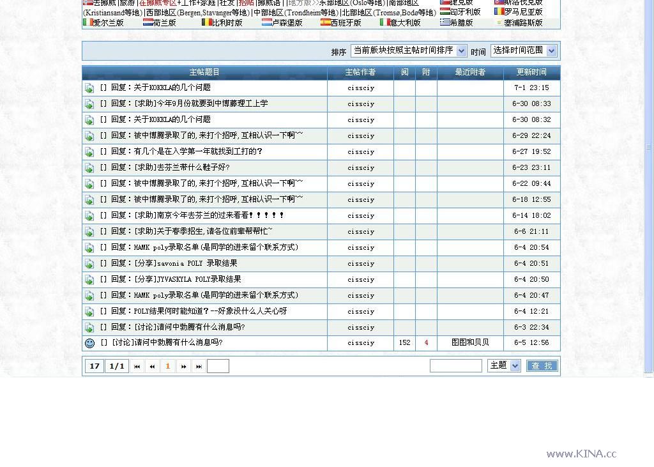Viewport: 654px width, 467px height.
Task: Click the Belgian flag beside 比利时版
Action: 206,22
